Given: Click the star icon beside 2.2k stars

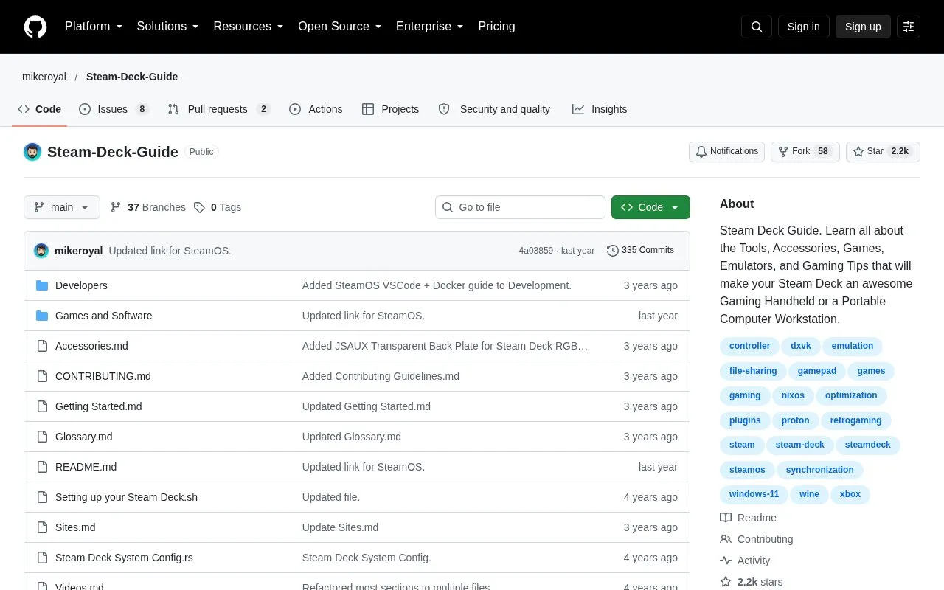Looking at the screenshot, I should [726, 582].
